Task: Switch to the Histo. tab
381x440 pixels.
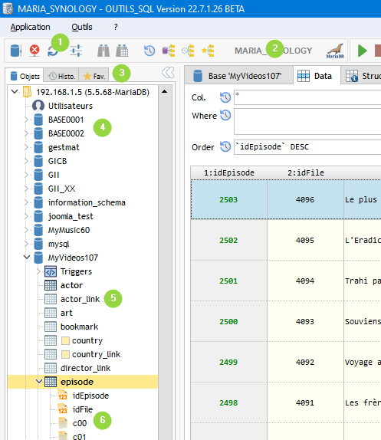Action: (61, 76)
